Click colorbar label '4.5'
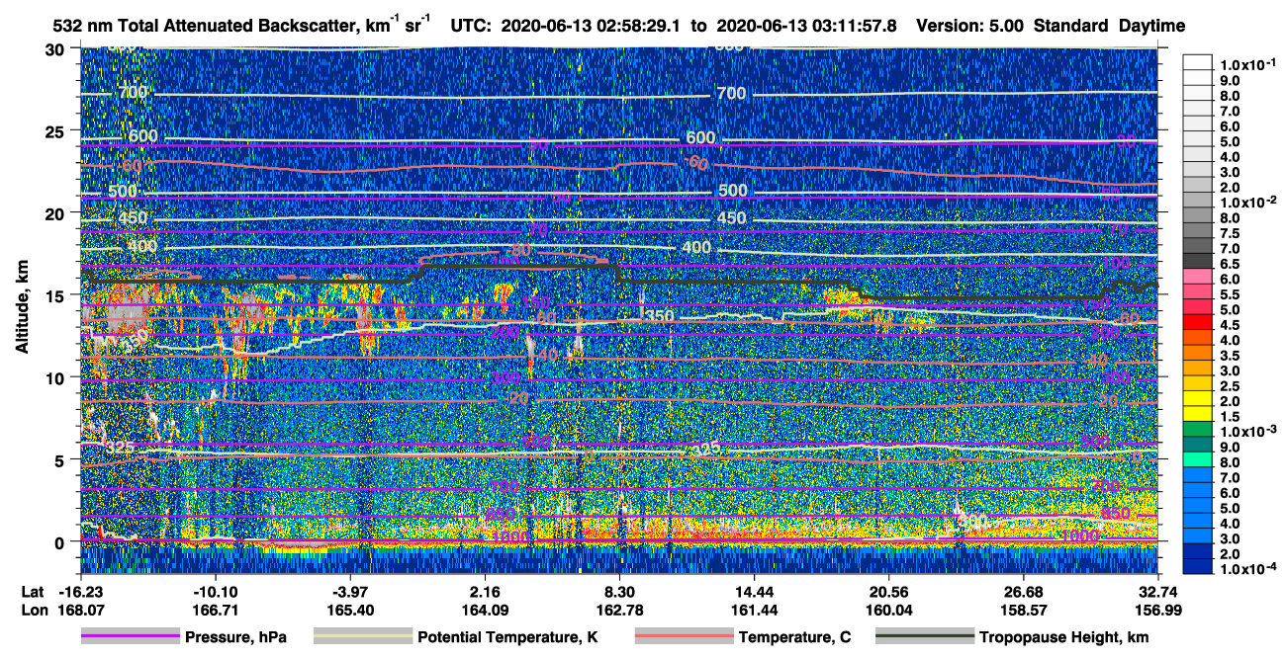This screenshot has height=659, width=1286. (1230, 325)
